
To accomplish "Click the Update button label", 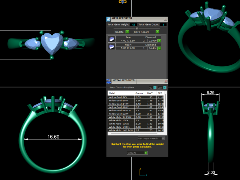I will point(119,32).
